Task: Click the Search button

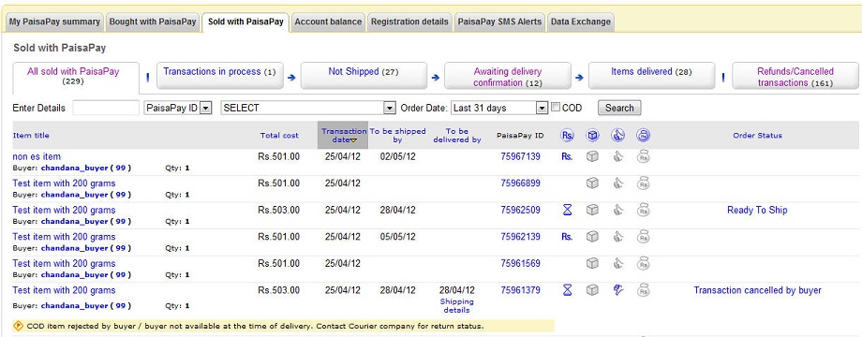Action: point(619,108)
